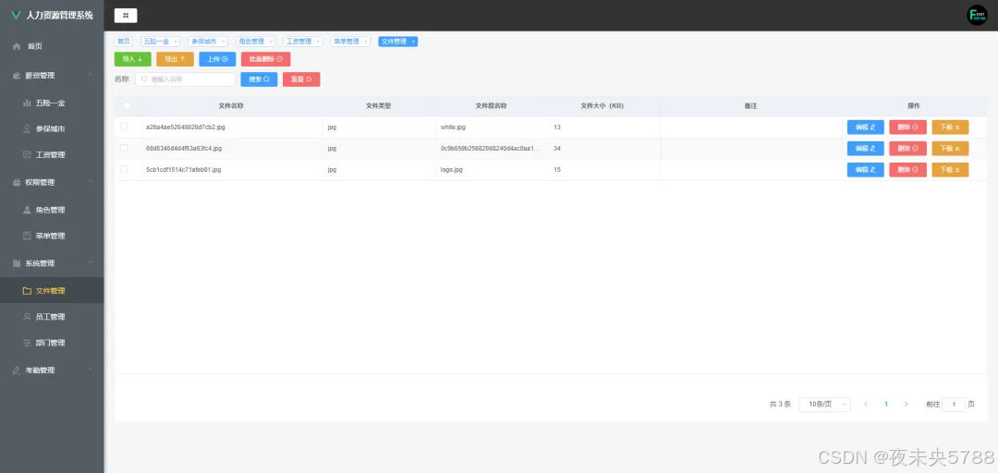Image resolution: width=998 pixels, height=473 pixels.
Task: Focus the 前往 page number input
Action: point(954,405)
